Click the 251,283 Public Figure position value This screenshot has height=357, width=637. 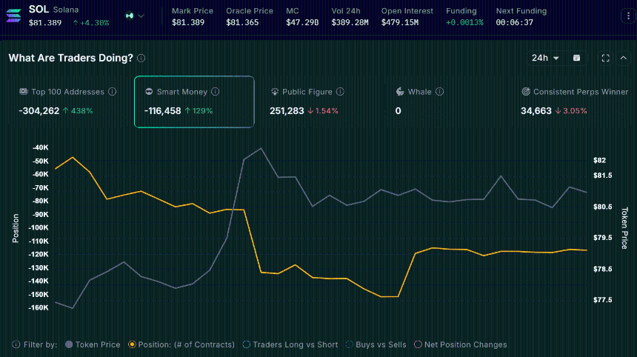(287, 111)
